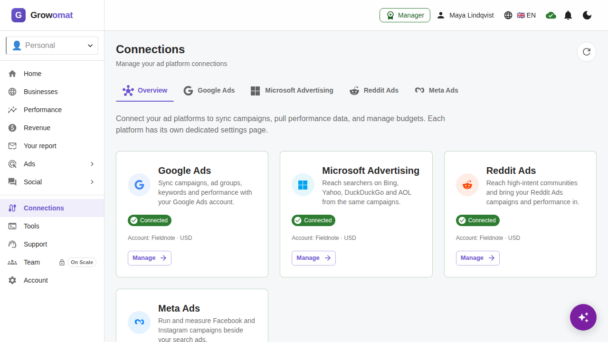Click Connected badge on Google Ads card

[x=150, y=220]
